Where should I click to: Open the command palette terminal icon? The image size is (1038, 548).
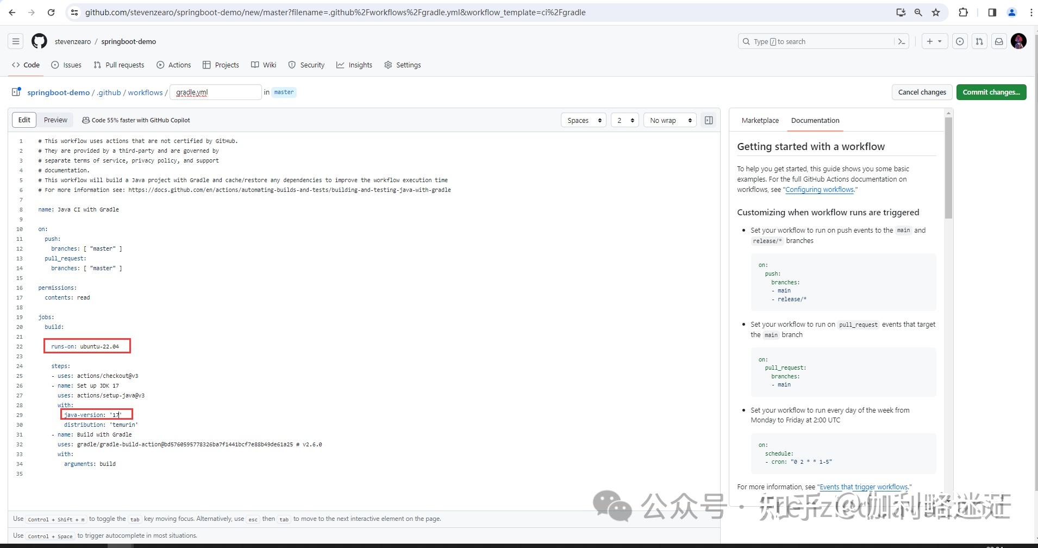(902, 41)
